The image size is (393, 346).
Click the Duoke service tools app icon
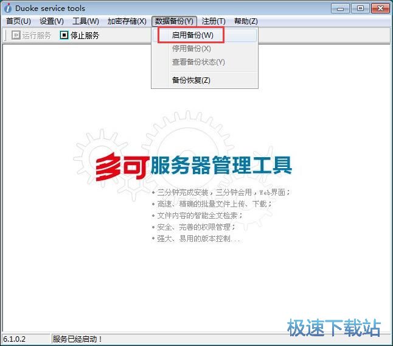pyautogui.click(x=8, y=8)
